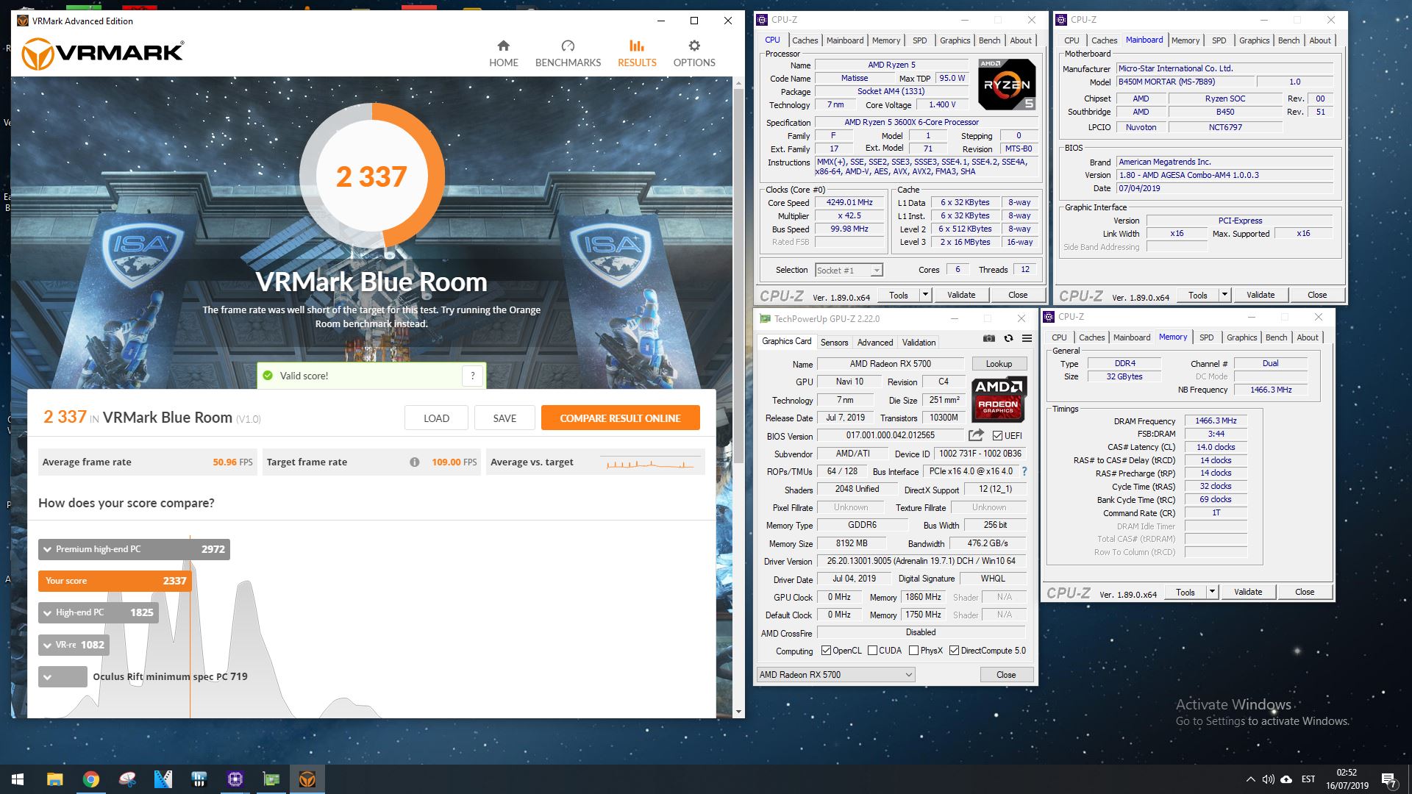Expand VR-ready comparison row
Viewport: 1412px width, 794px height.
coord(48,645)
